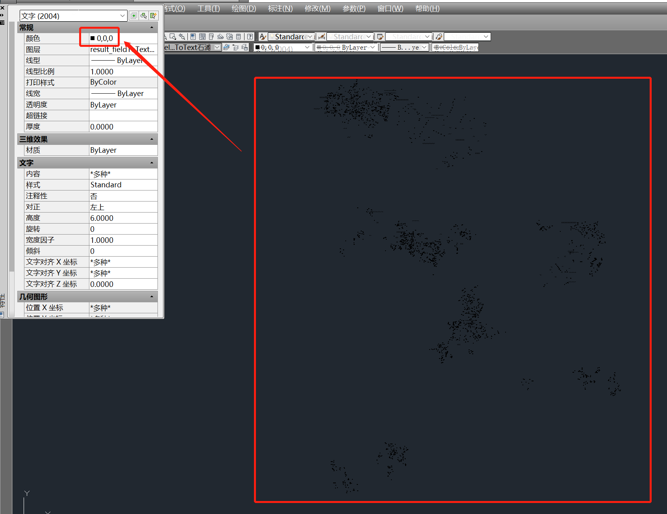Click the Help question-mark toolbar icon

point(250,37)
